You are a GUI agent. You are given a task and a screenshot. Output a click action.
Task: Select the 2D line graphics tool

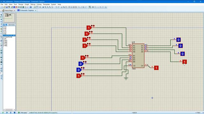point(1,48)
